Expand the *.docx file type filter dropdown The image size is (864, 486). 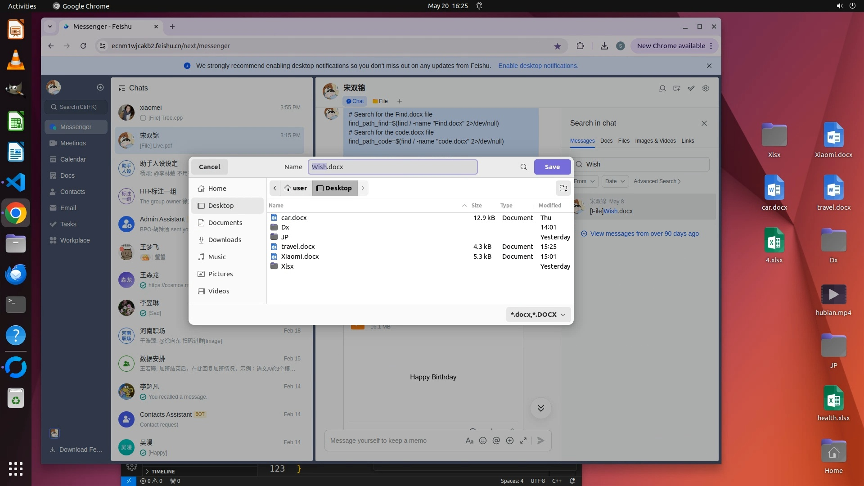538,315
